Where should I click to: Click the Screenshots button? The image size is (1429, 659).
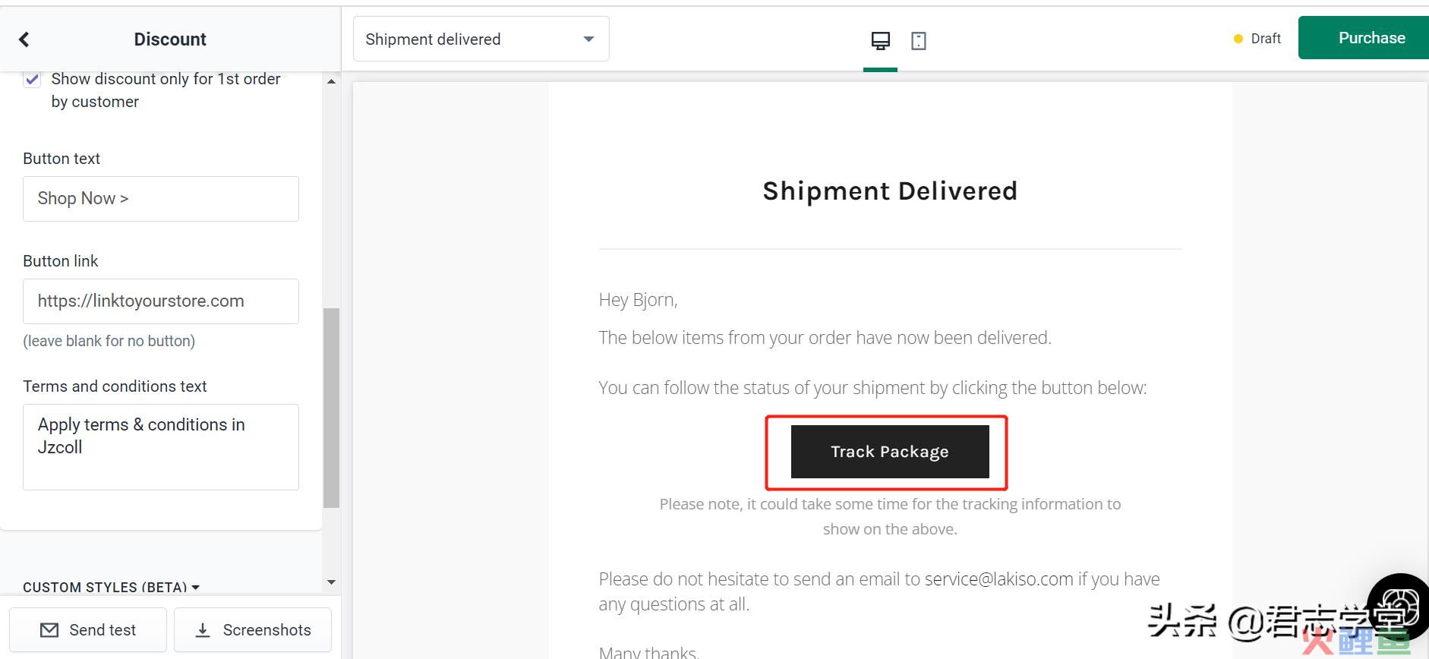pyautogui.click(x=253, y=630)
